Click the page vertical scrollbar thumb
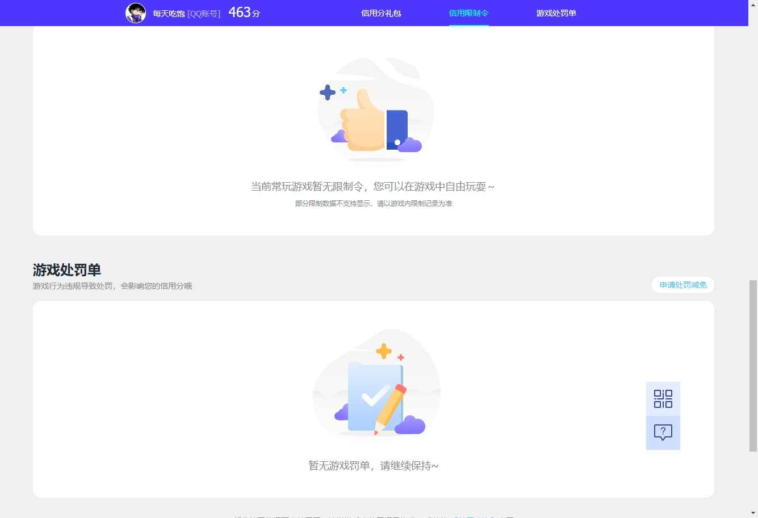 (753, 365)
